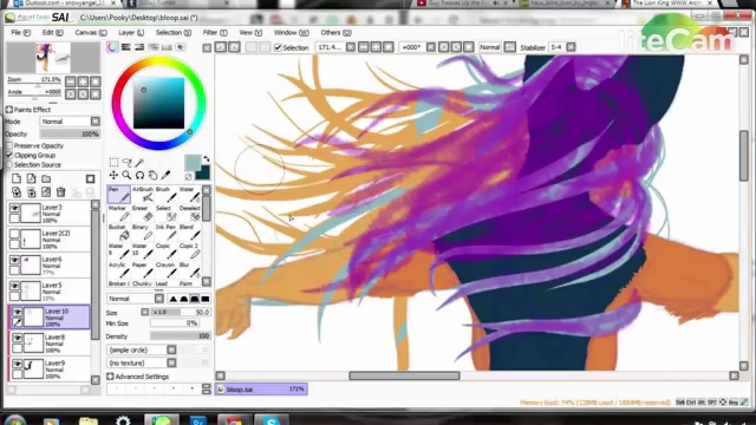Open the Canvas menu

tap(90, 32)
